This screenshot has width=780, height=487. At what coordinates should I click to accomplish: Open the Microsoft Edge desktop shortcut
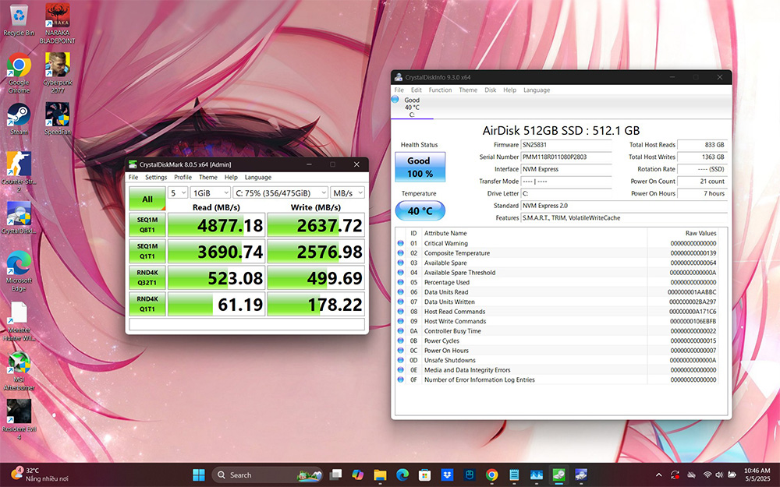(19, 271)
